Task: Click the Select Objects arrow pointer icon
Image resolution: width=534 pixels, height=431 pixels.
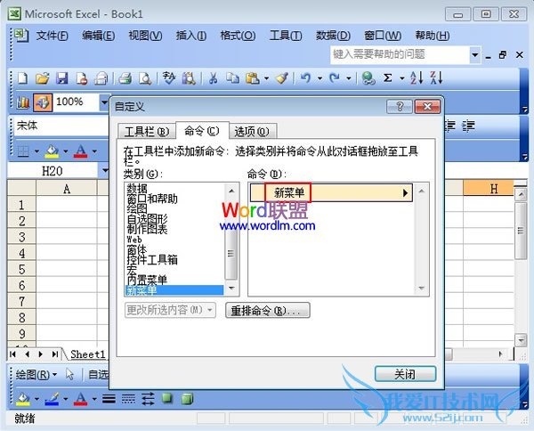Action: [x=70, y=374]
